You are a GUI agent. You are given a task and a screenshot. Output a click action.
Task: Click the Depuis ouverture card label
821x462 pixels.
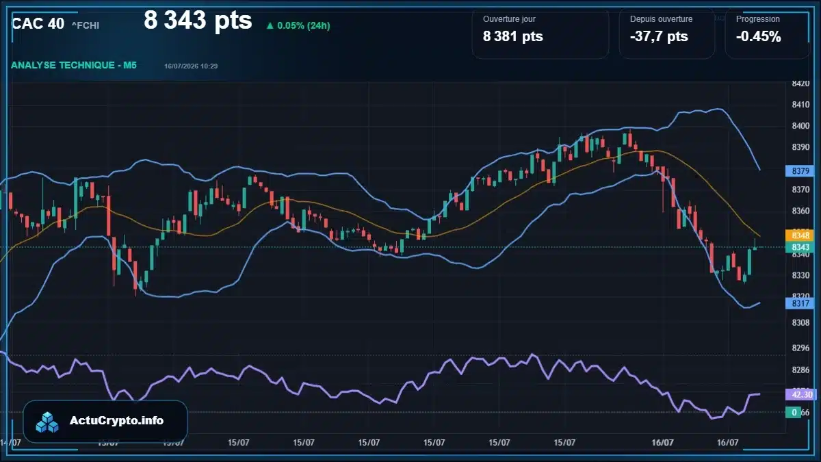click(662, 19)
